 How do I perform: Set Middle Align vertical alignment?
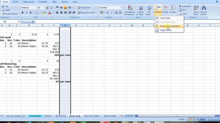pos(61,8)
